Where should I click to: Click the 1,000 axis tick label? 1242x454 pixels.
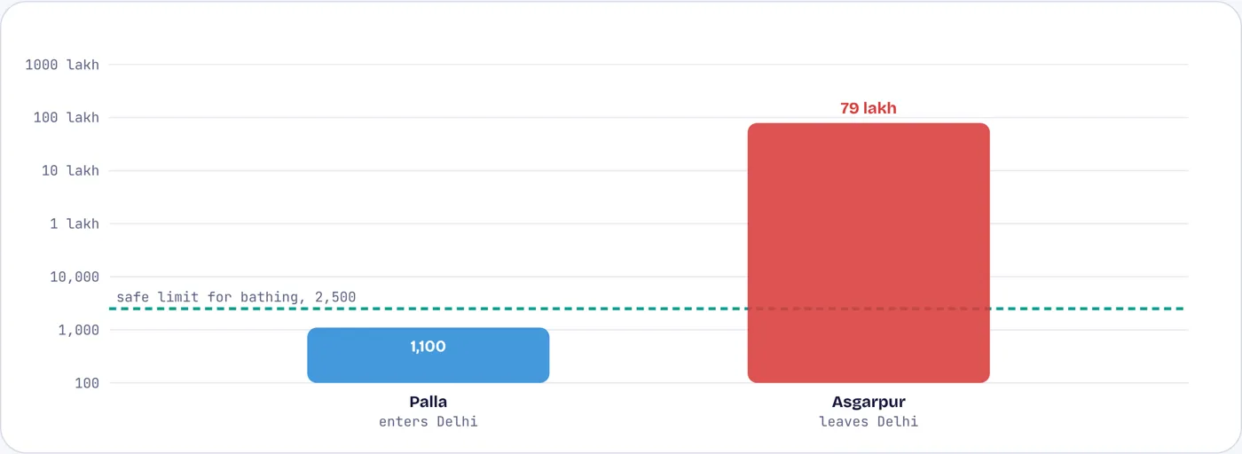(x=79, y=330)
